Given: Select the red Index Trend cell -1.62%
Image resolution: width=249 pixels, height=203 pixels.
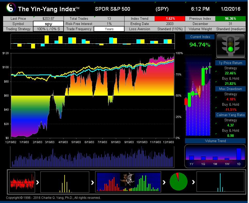Looking at the screenshot, I should [x=170, y=18].
